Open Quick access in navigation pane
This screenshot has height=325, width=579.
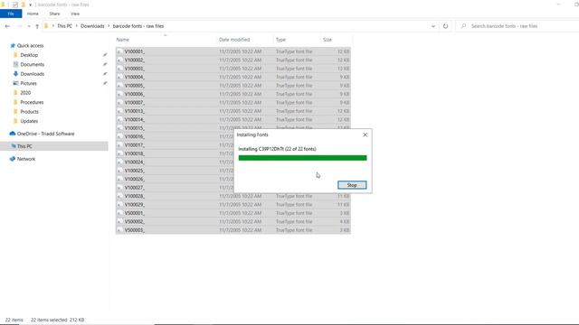[x=30, y=46]
